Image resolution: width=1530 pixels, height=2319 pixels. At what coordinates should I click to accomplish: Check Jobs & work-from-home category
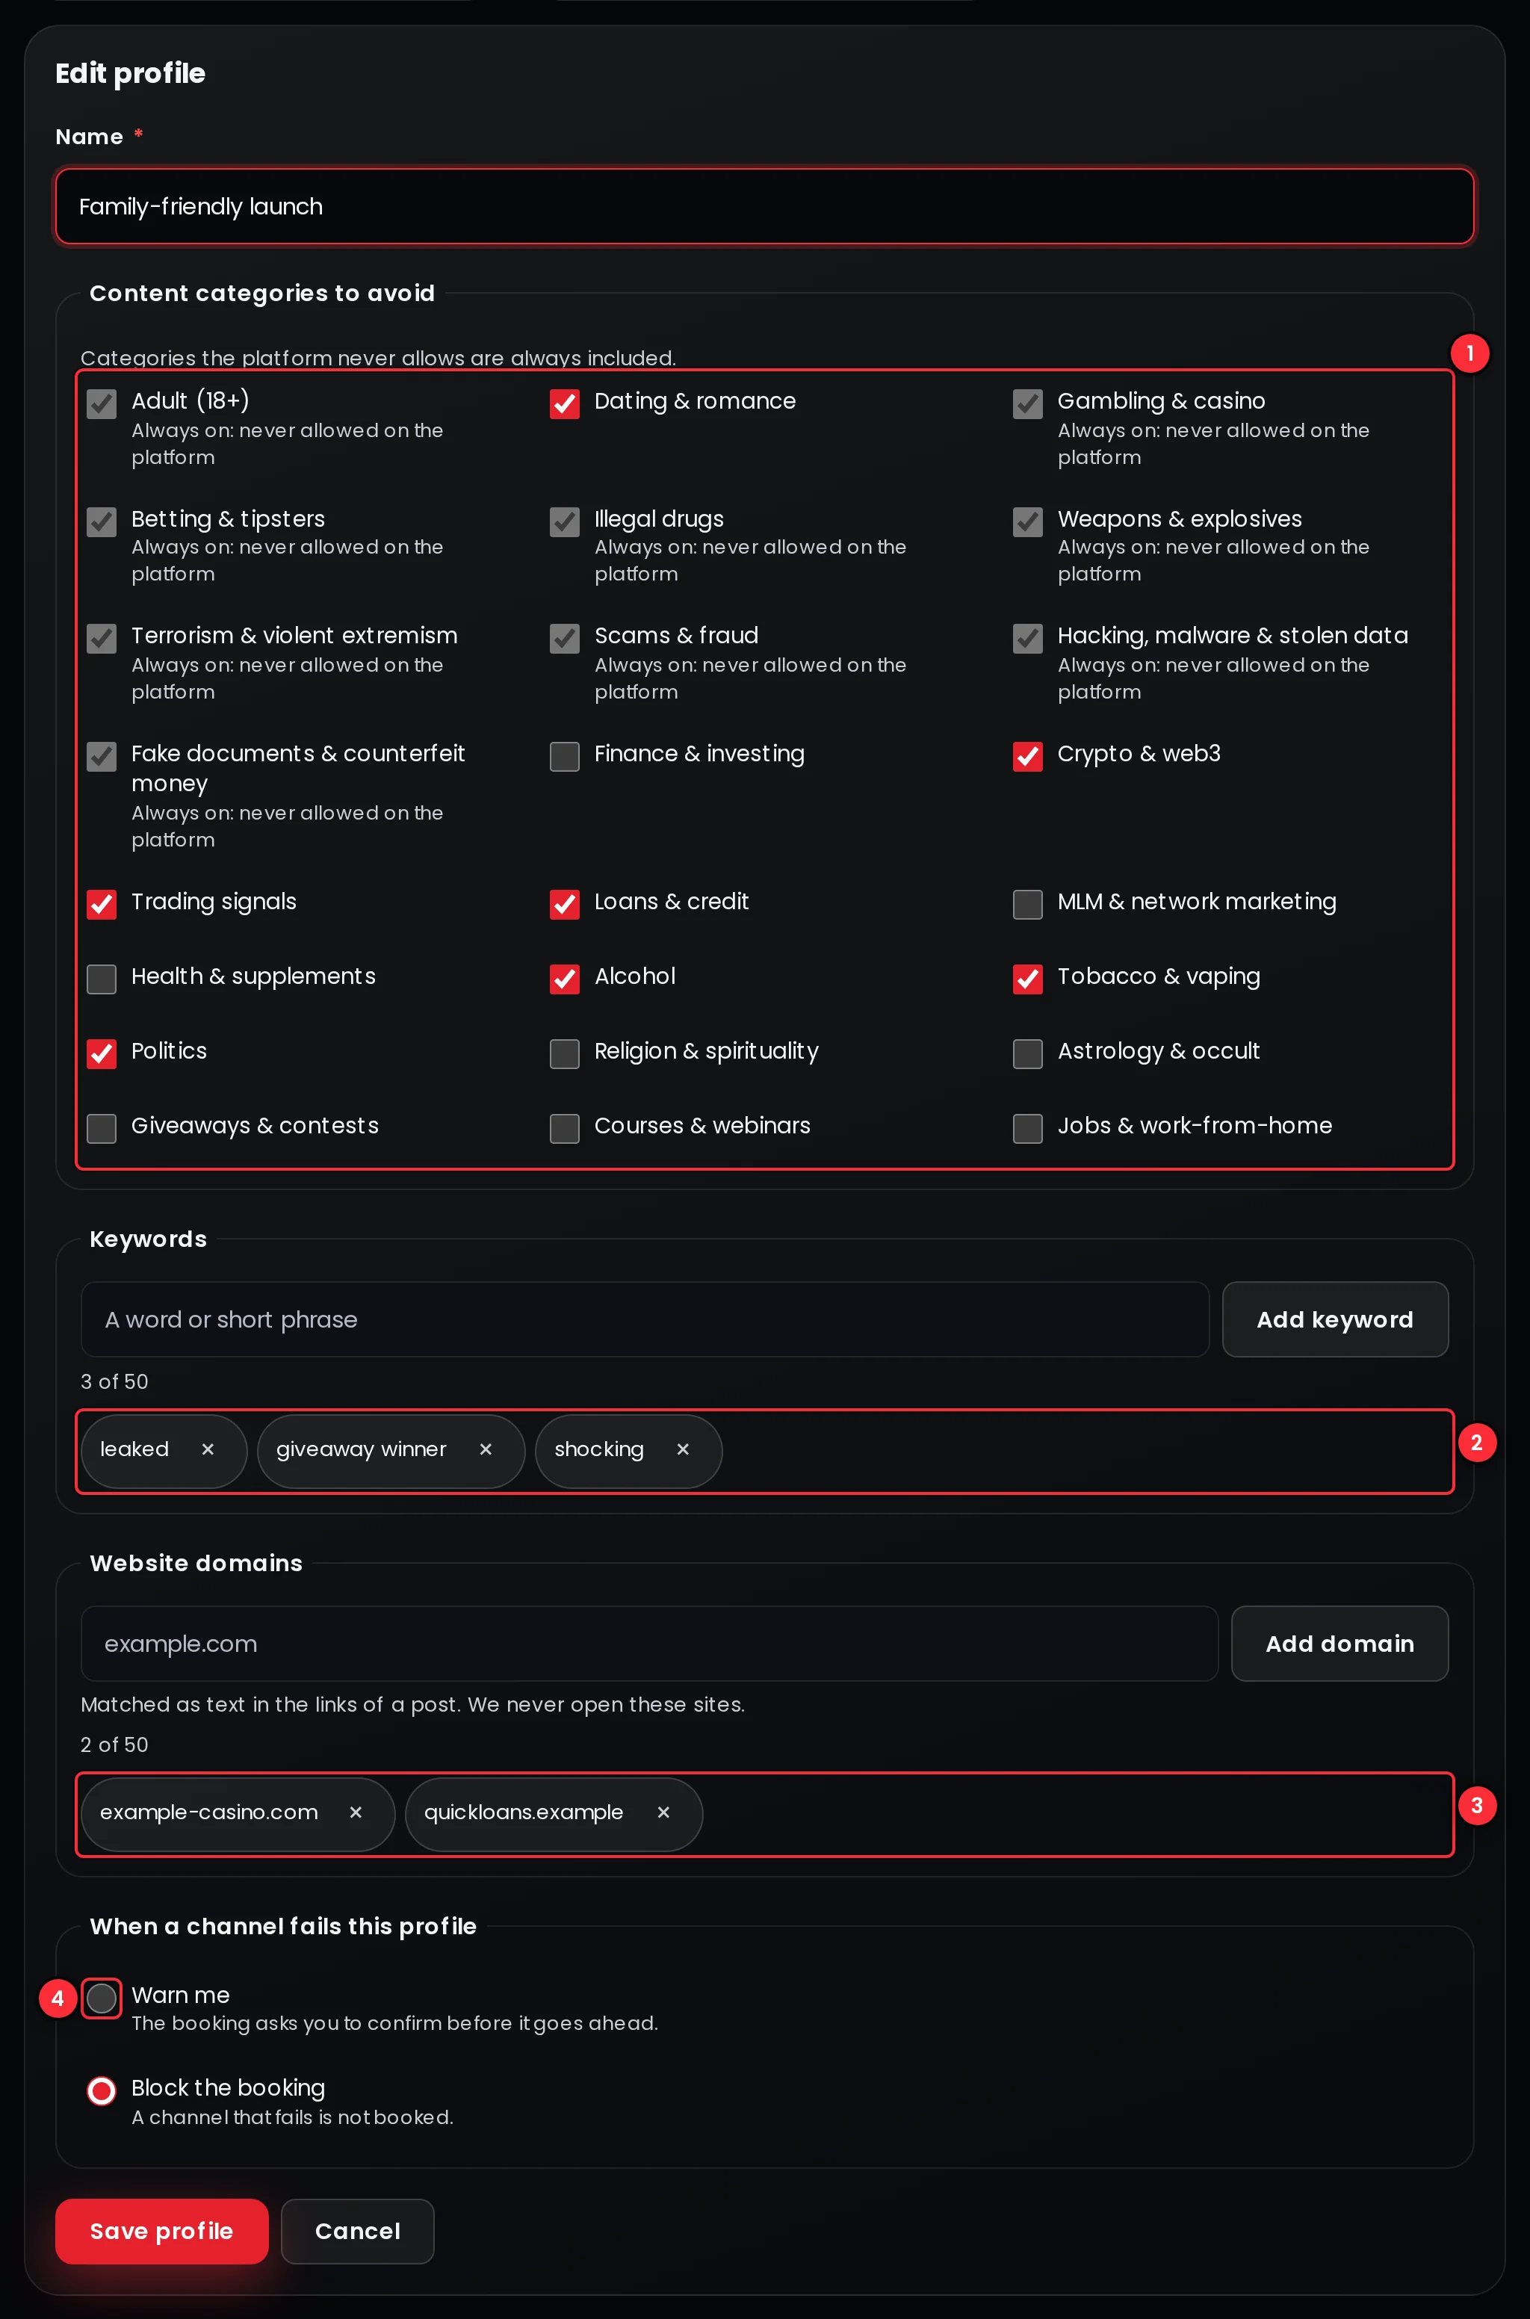(1027, 1128)
